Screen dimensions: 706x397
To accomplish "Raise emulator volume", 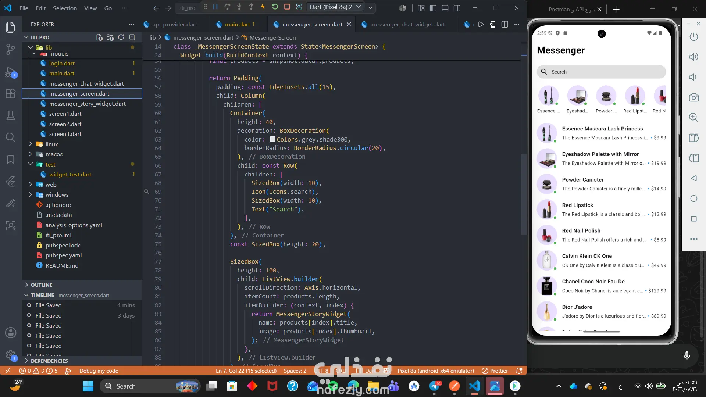I will 694,57.
